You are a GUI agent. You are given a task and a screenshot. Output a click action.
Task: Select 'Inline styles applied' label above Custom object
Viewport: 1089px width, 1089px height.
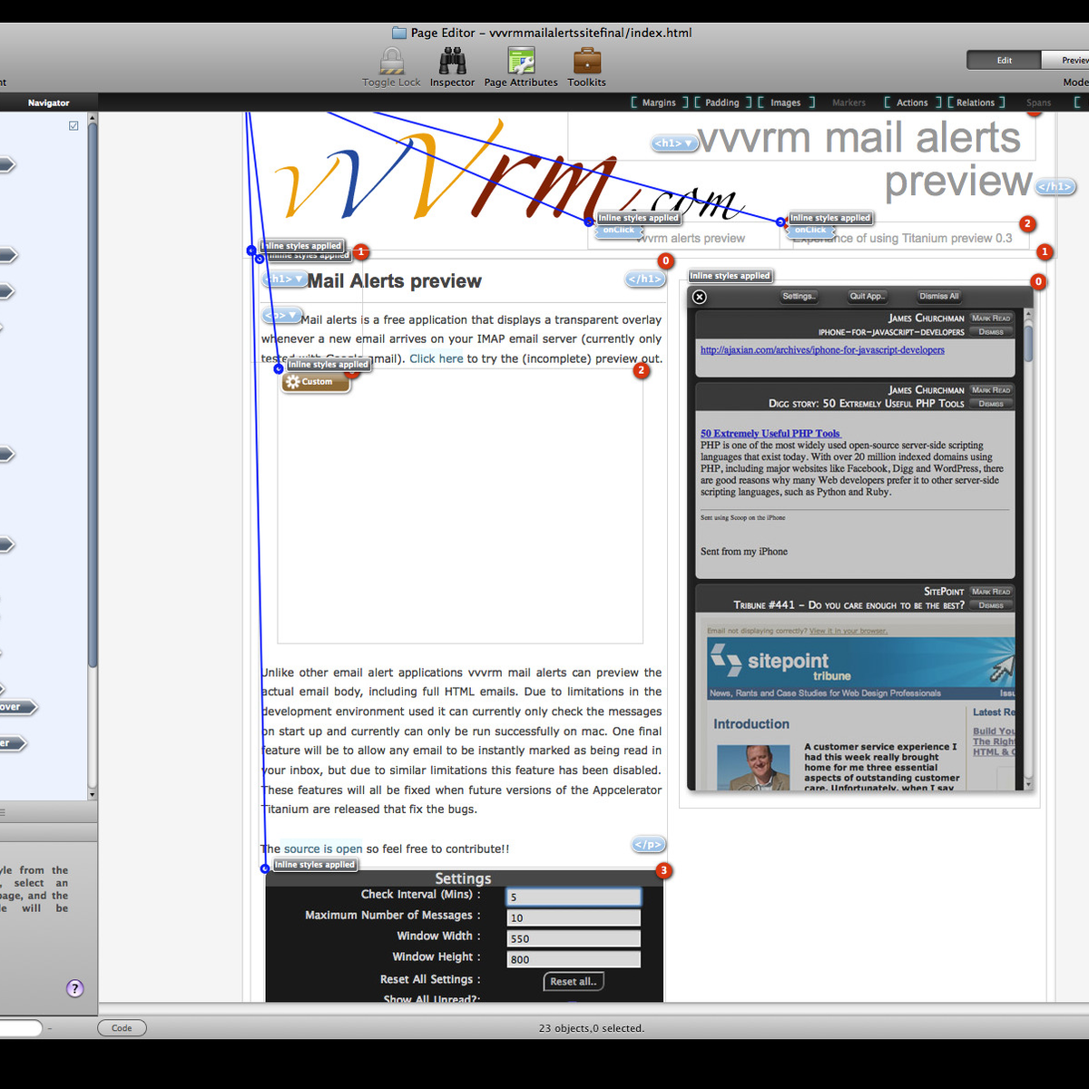(329, 364)
